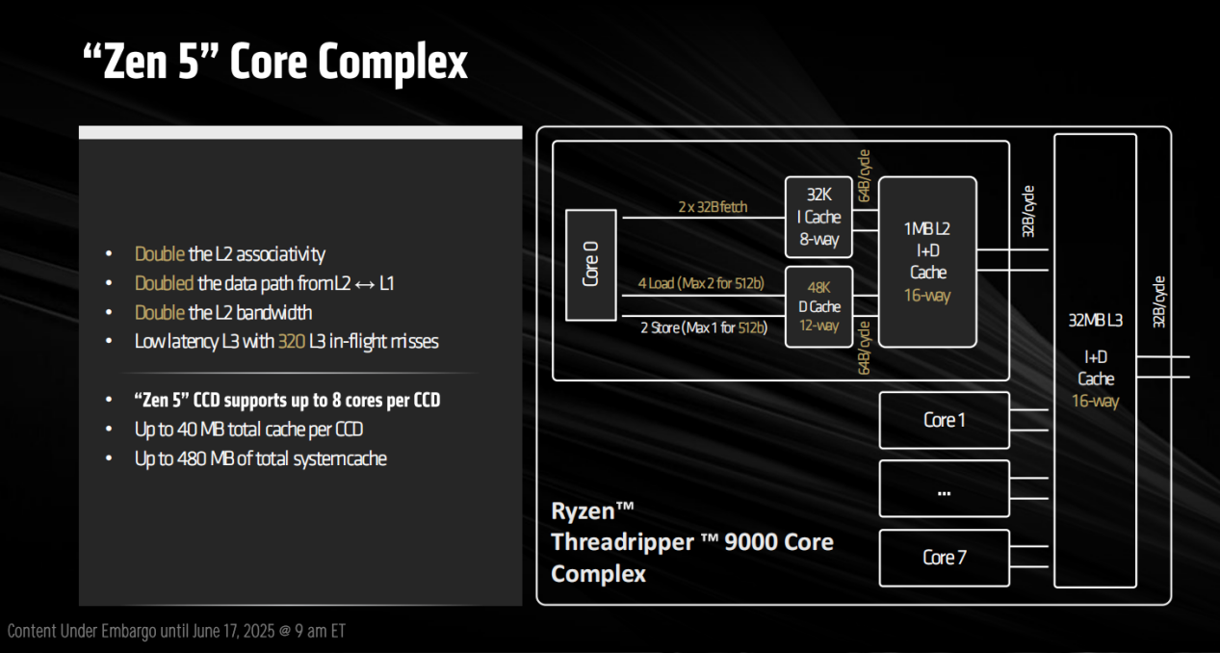Select the 32K I Cache 8-way box
The height and width of the screenshot is (653, 1220).
point(818,217)
